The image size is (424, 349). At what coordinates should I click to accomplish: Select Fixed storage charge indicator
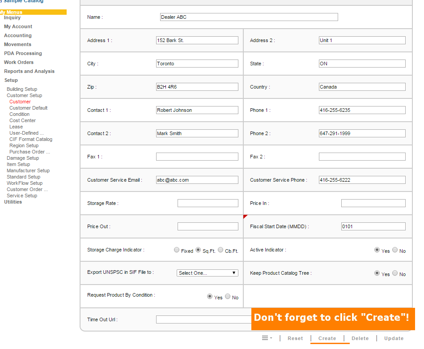click(177, 250)
